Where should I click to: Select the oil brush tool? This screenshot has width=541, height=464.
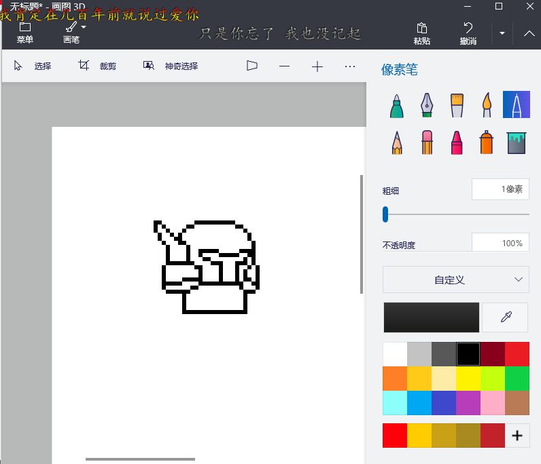(x=457, y=105)
